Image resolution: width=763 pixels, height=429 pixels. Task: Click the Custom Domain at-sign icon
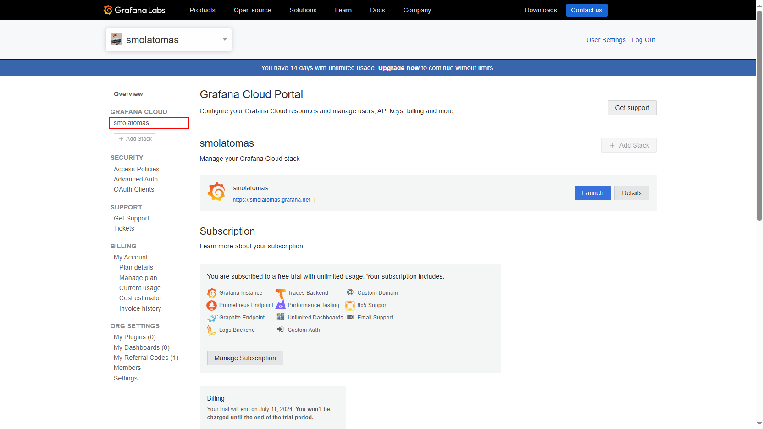[350, 292]
